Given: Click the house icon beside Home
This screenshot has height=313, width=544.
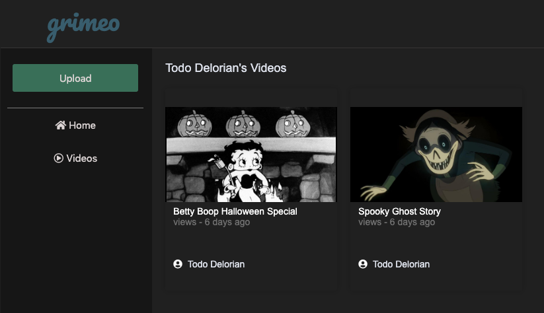Looking at the screenshot, I should tap(61, 125).
